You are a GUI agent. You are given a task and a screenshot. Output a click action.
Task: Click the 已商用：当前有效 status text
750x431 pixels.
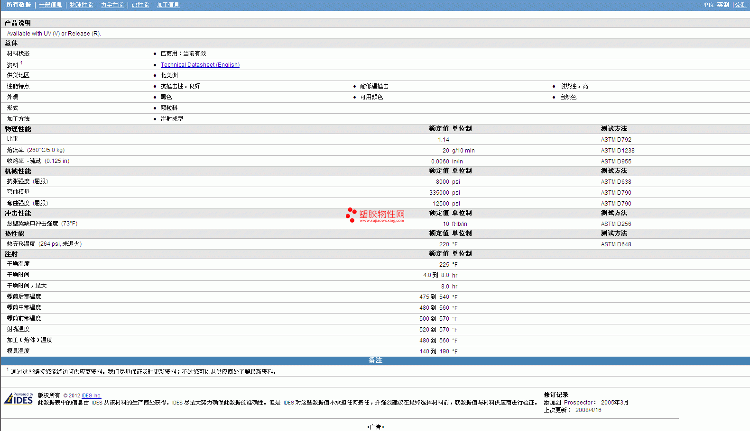pyautogui.click(x=183, y=54)
